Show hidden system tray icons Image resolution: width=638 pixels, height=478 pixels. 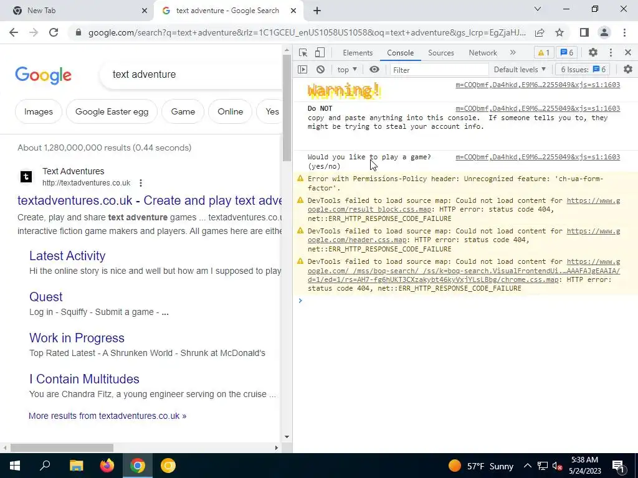coord(527,466)
